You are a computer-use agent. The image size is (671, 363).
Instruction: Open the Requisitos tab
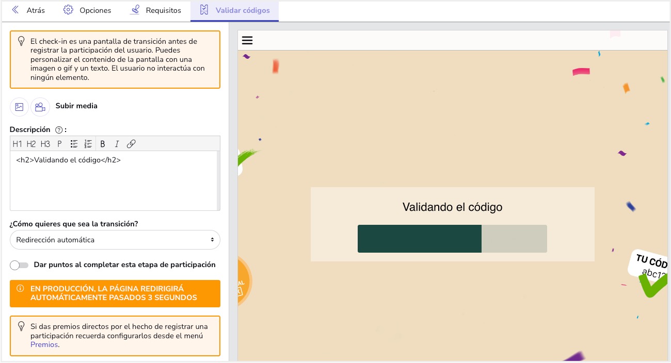(x=155, y=10)
